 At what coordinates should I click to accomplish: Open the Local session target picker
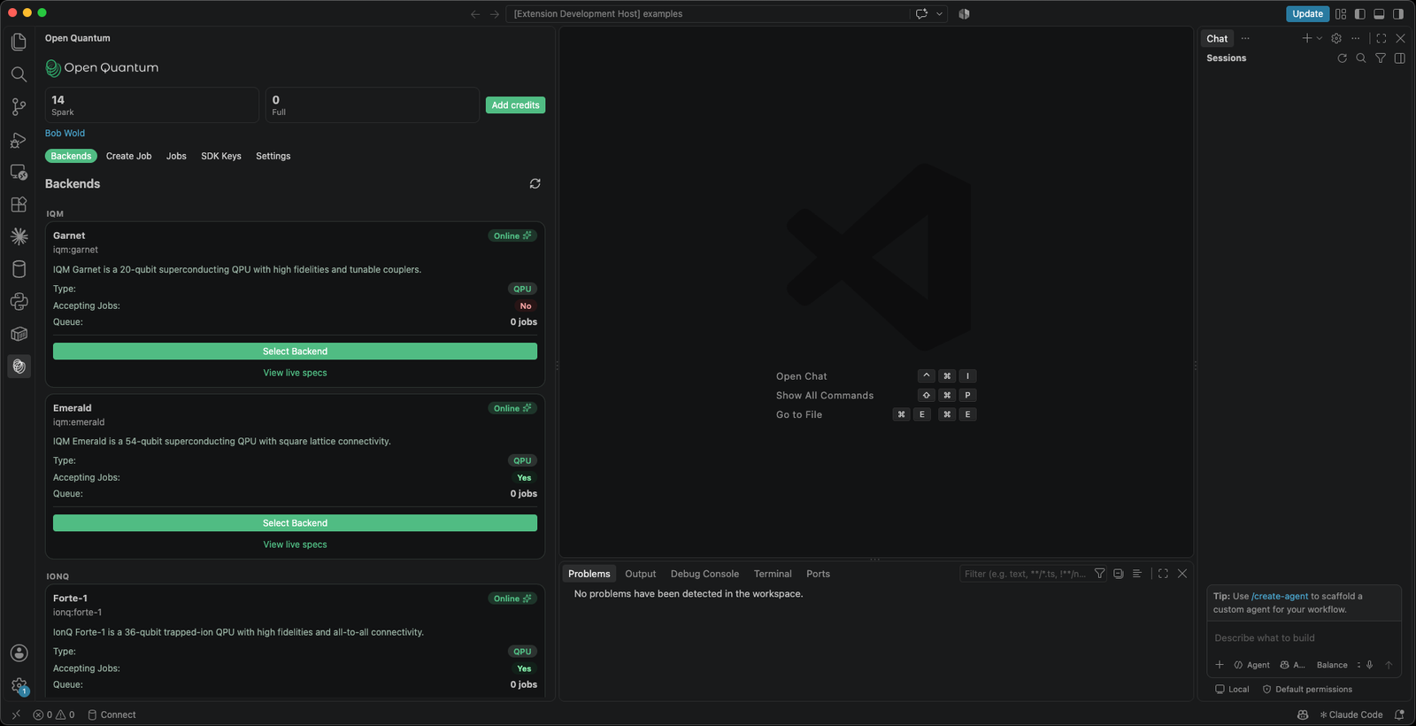coord(1232,690)
